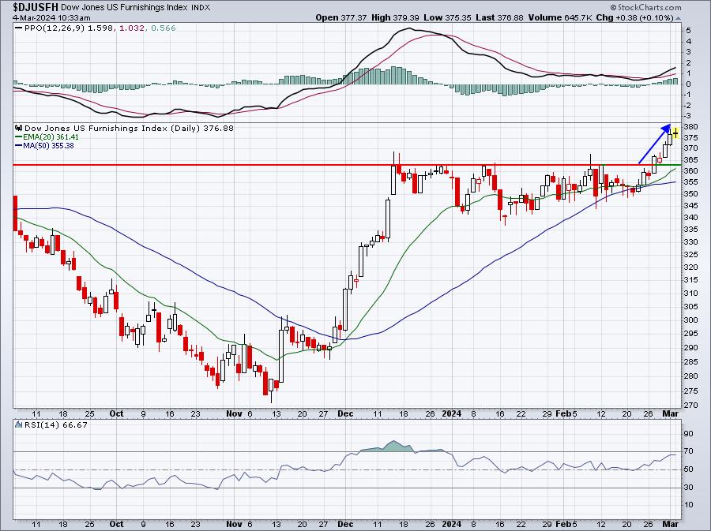Click the candlestick icon beside the index name
711x531 pixels.
[x=19, y=129]
